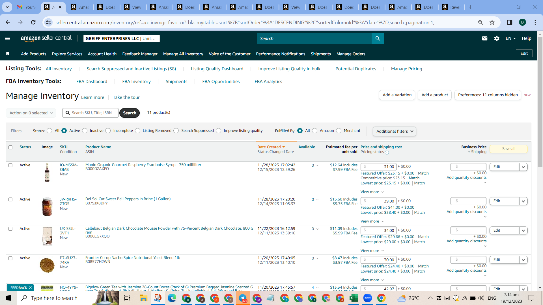Click the Raspberry Framboise Syrup product thumbnail
543x305 pixels.
point(47,172)
